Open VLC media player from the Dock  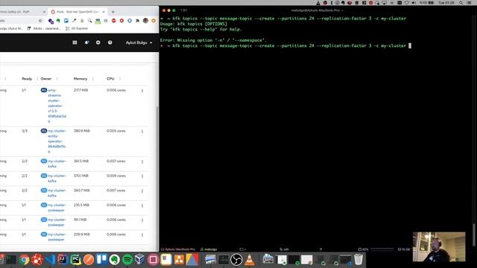(x=250, y=260)
